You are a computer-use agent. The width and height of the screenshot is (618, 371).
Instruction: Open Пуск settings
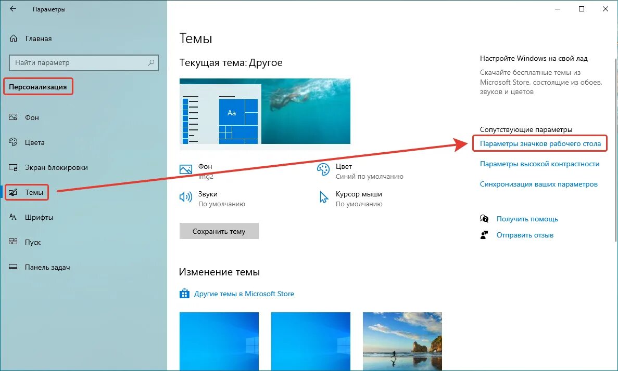[x=33, y=242]
